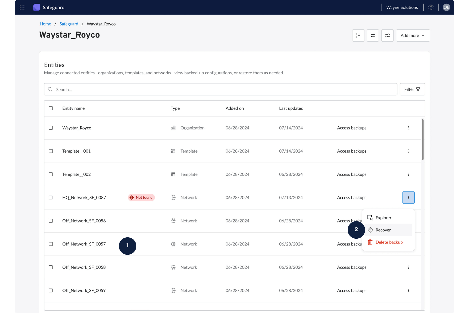This screenshot has height=313, width=469.
Task: Open Access backups for Template__001
Action: point(352,151)
